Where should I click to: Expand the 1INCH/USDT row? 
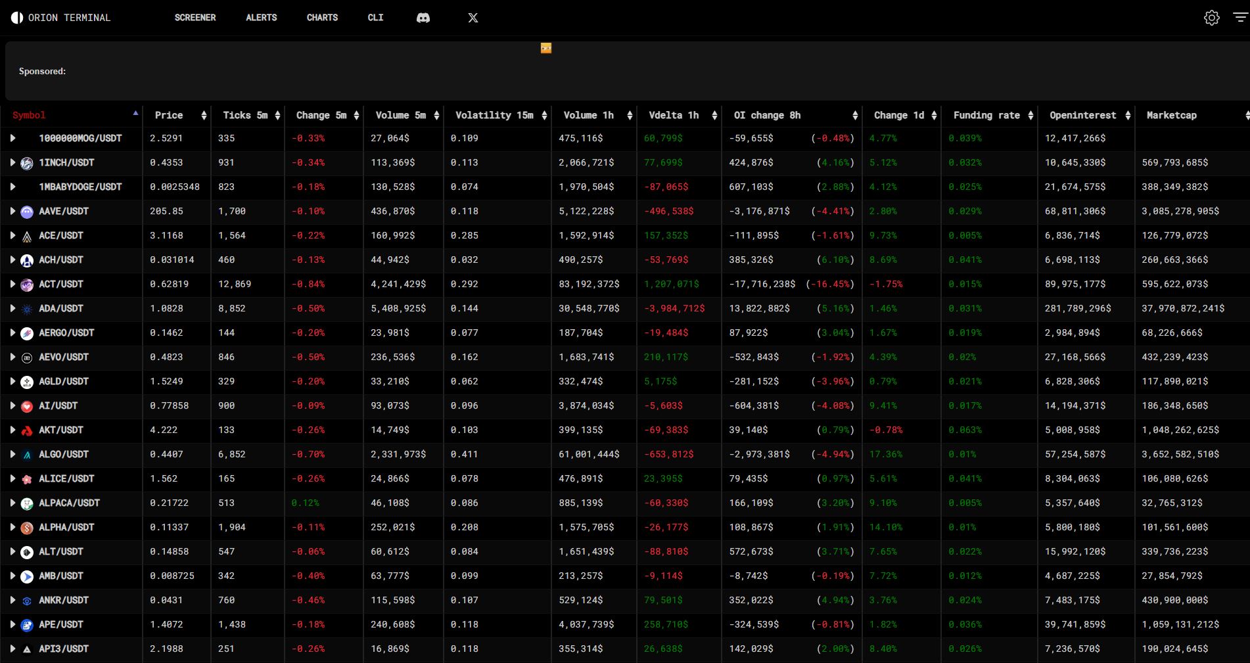click(12, 163)
